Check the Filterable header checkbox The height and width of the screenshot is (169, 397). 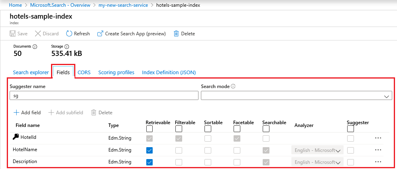(179, 129)
